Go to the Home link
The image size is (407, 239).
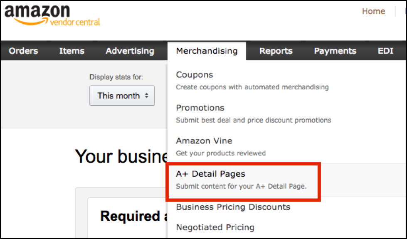tap(373, 11)
